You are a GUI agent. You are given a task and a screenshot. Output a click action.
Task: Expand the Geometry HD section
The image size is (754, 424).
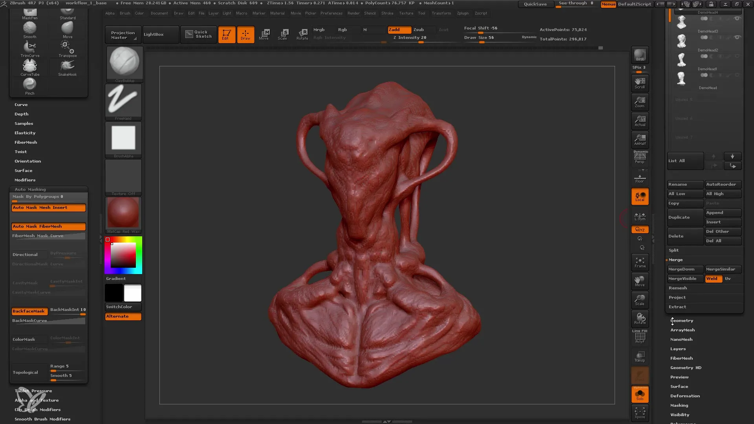tap(686, 367)
